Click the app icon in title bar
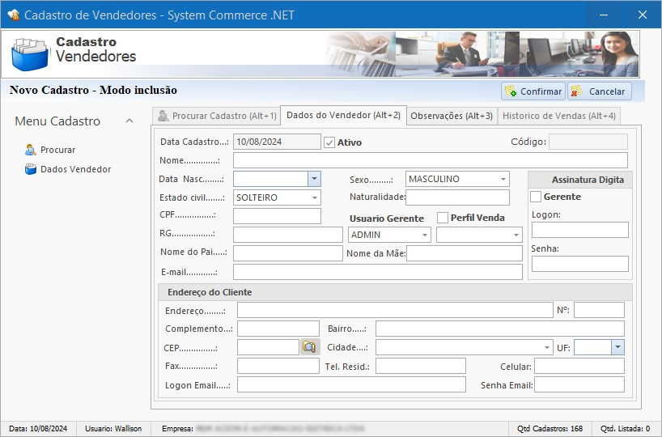Image resolution: width=662 pixels, height=437 pixels. tap(13, 15)
